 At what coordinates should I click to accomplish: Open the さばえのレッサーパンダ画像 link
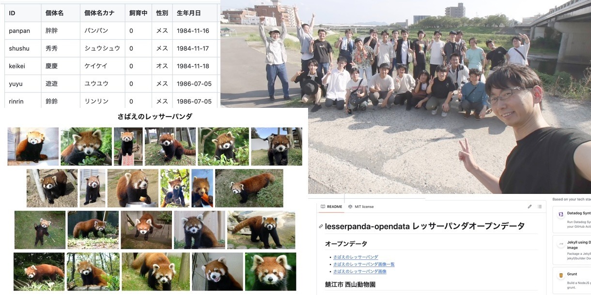pos(360,272)
